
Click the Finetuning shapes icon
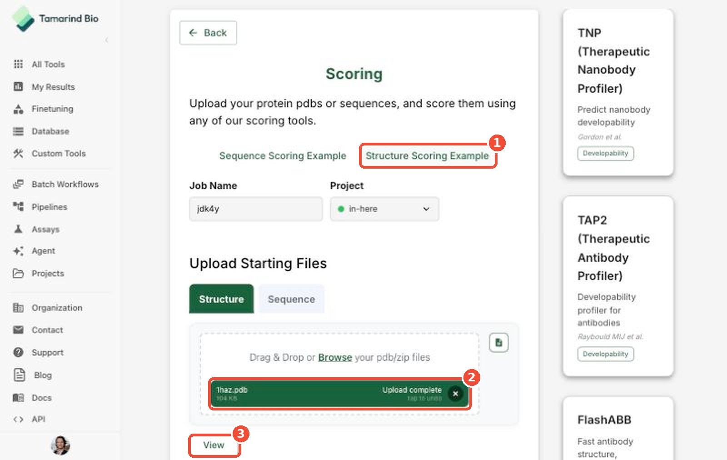18,109
